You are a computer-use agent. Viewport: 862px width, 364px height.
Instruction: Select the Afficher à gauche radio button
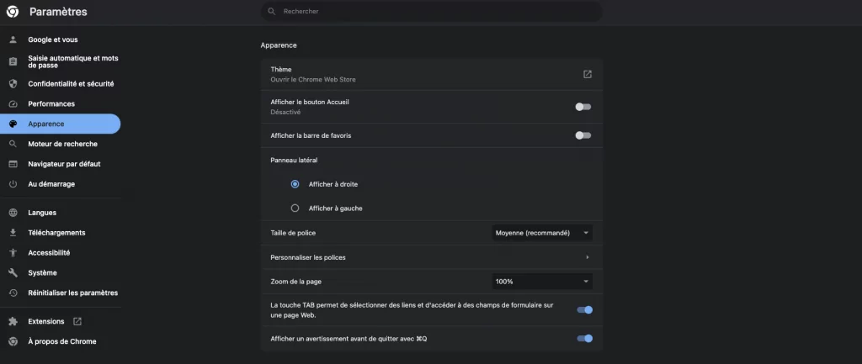click(295, 208)
